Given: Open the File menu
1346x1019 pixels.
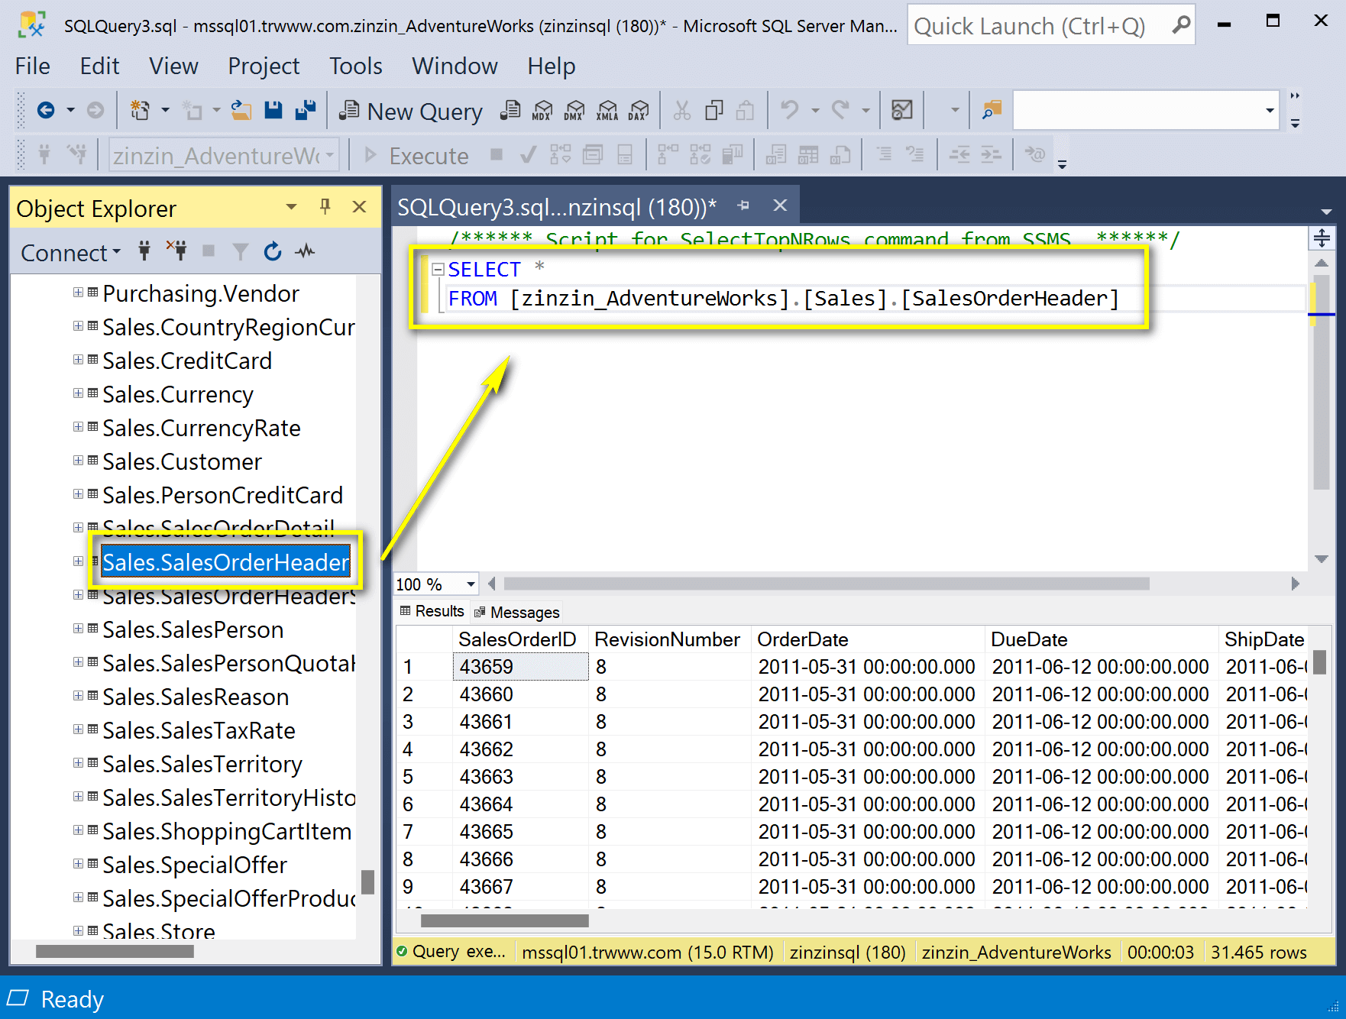Looking at the screenshot, I should (33, 66).
